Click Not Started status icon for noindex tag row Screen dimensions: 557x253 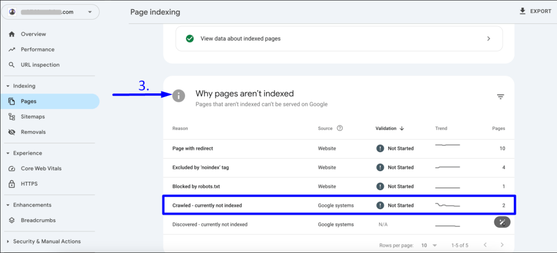tap(380, 167)
